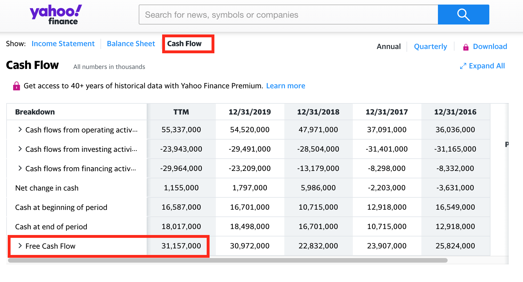Click the Download link
This screenshot has width=523, height=282.
(490, 46)
